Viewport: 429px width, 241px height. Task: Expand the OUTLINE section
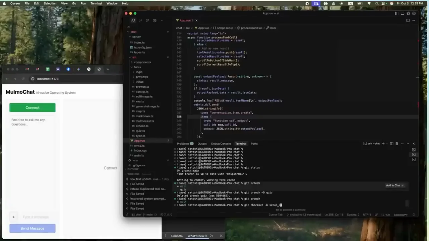133,169
